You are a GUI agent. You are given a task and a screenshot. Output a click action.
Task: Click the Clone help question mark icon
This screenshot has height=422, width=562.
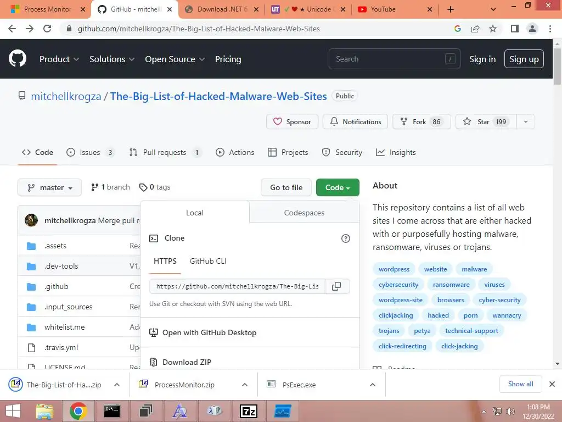coord(346,238)
